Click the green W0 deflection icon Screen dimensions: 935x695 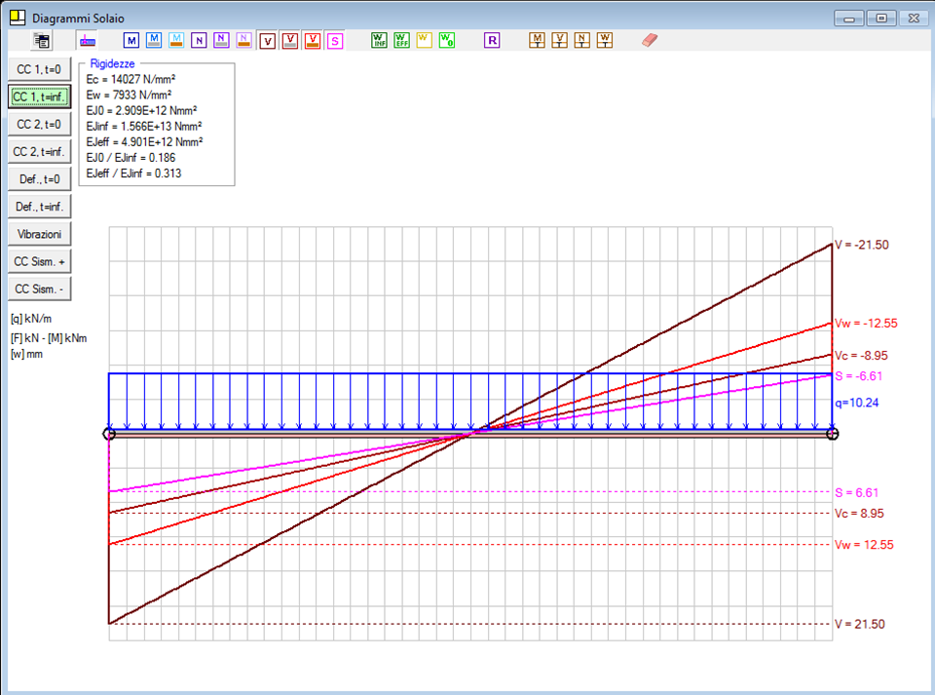coord(446,40)
